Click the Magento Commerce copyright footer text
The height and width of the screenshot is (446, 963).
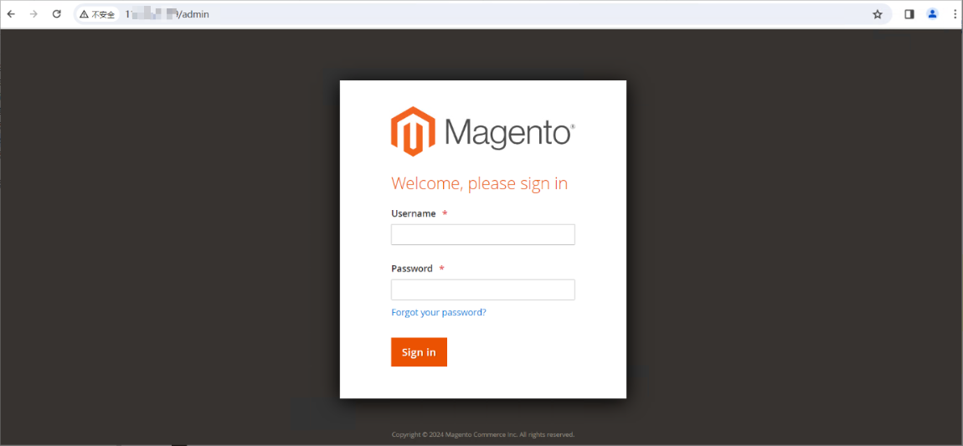(x=482, y=434)
